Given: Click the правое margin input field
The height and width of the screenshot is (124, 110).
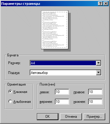Looking at the screenshot, I should pos(95,92).
